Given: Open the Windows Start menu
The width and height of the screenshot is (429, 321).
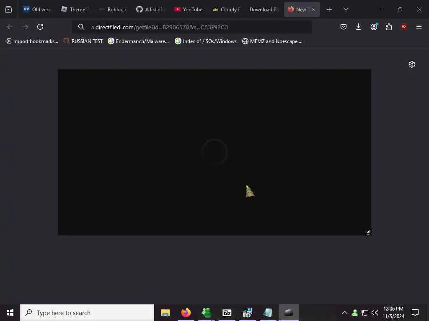Looking at the screenshot, I should [10, 313].
